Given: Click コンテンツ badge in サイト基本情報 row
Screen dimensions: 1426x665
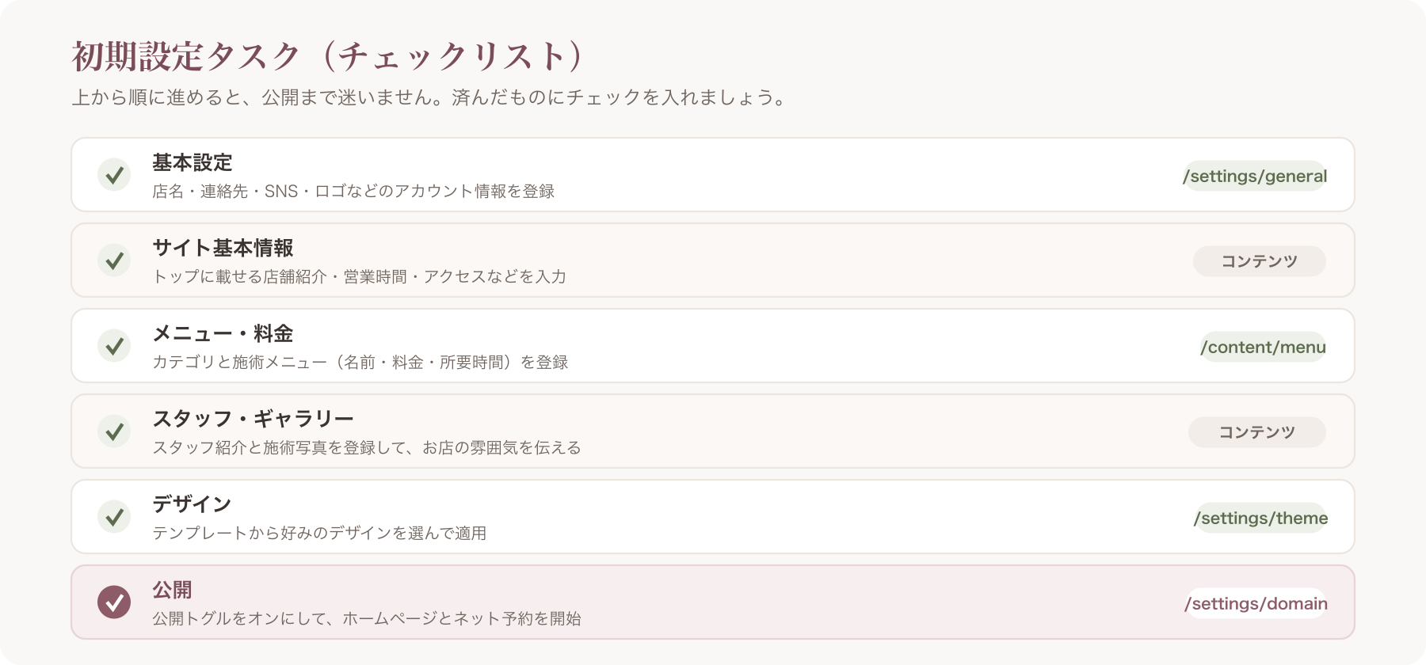Looking at the screenshot, I should (1260, 261).
